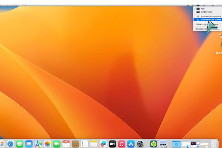Screen dimensions: 222x148
Task: Launch Messages from the Dock
Action: tap(20, 144)
